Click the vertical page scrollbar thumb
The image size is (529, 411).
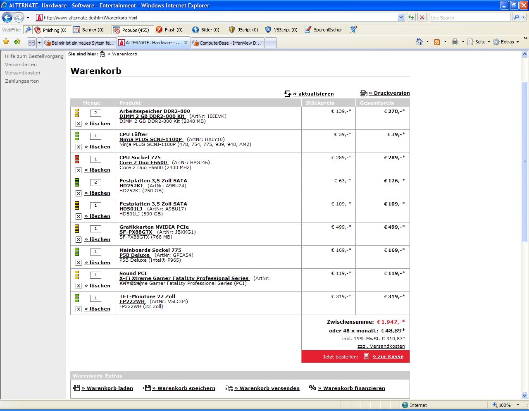525,161
